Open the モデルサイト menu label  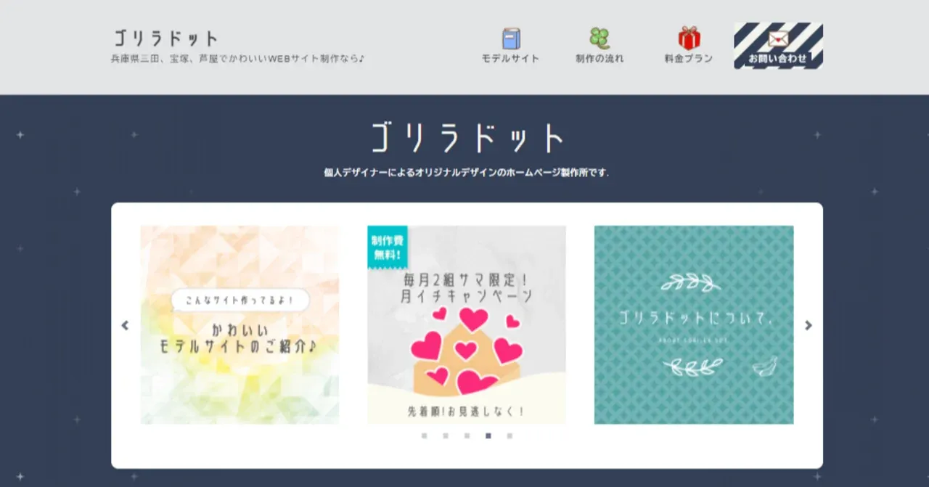pyautogui.click(x=511, y=59)
